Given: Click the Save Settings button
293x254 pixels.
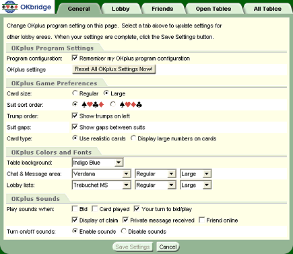Looking at the screenshot, I should coord(133,247).
